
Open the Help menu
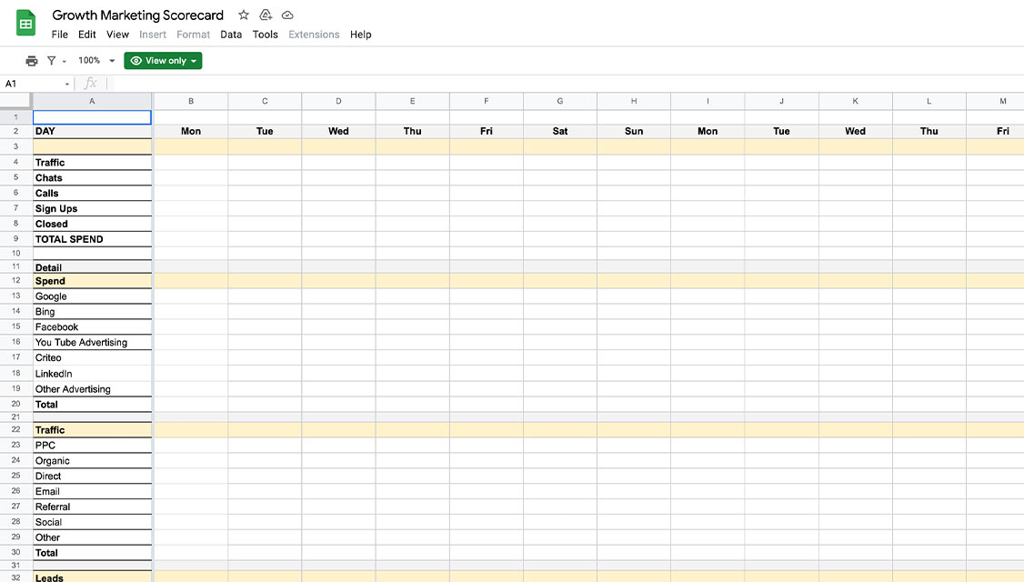[x=360, y=35]
